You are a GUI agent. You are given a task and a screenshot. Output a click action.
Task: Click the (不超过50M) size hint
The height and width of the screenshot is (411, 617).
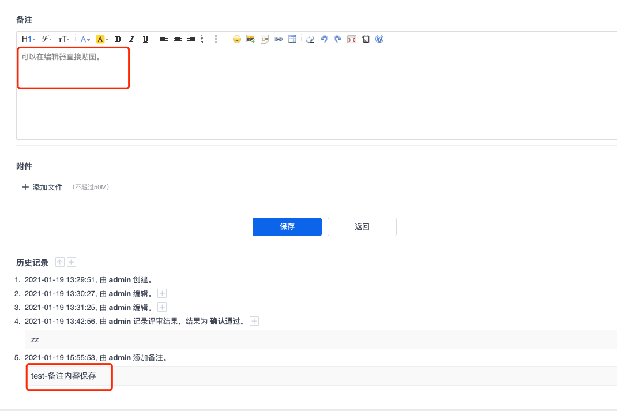[x=91, y=187]
